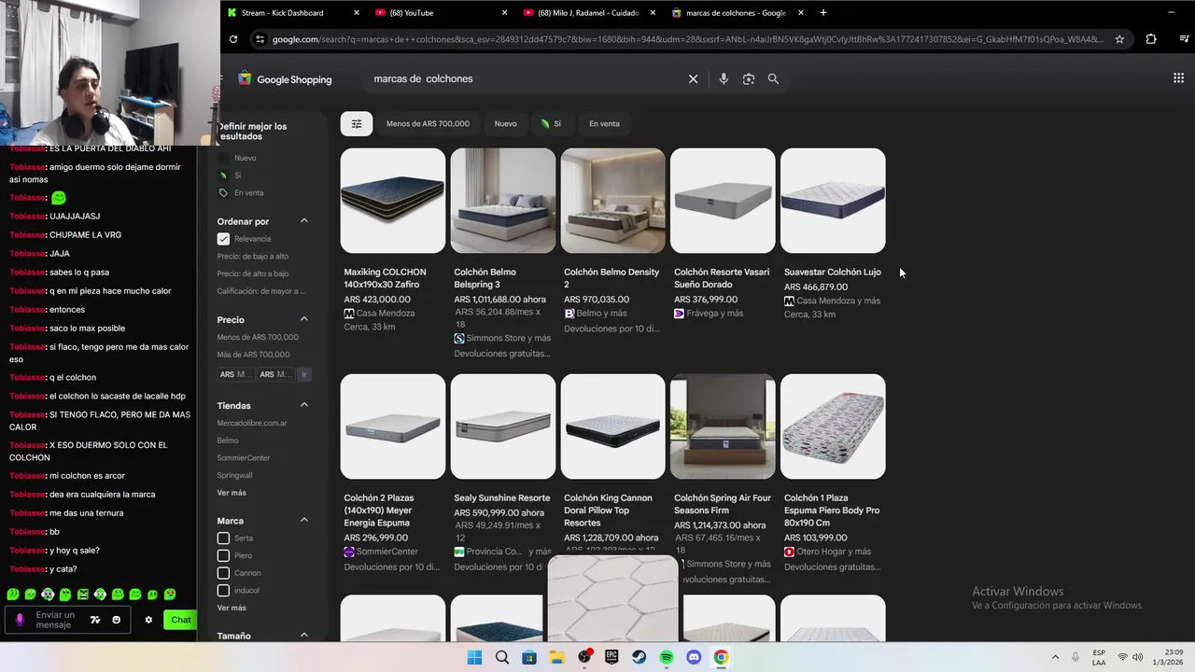Open Steam from the taskbar
1195x672 pixels.
640,657
